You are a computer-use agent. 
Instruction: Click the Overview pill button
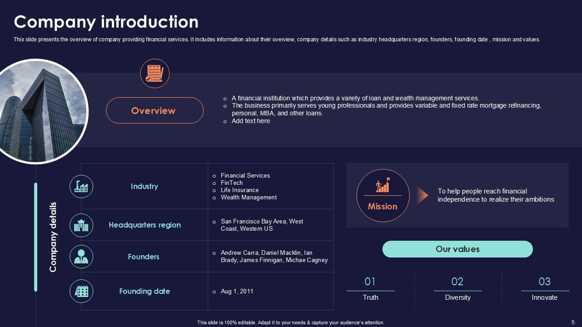click(155, 110)
